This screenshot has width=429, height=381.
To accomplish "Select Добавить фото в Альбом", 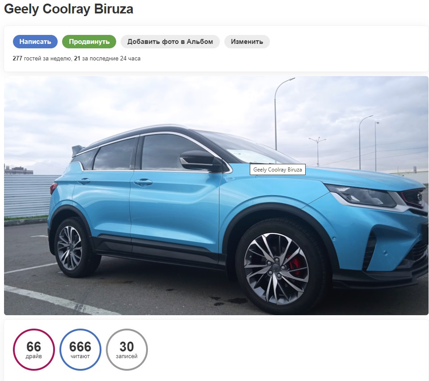I will tap(170, 42).
